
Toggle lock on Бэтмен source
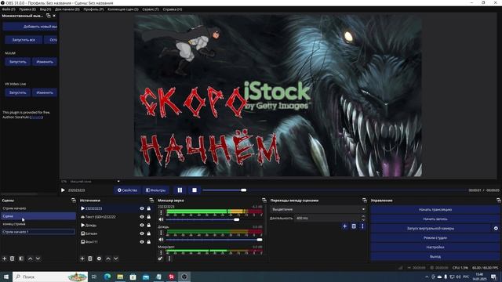[x=149, y=233]
